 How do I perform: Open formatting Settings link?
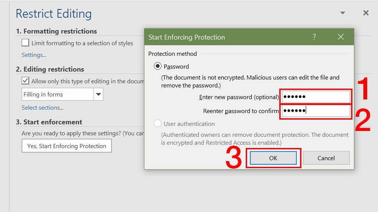[x=34, y=55]
